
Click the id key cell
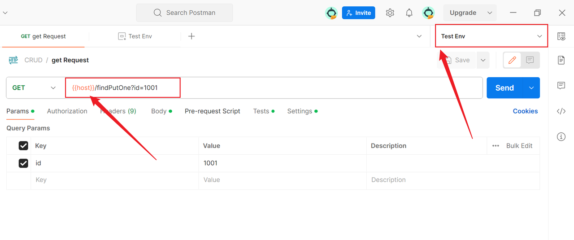point(115,163)
